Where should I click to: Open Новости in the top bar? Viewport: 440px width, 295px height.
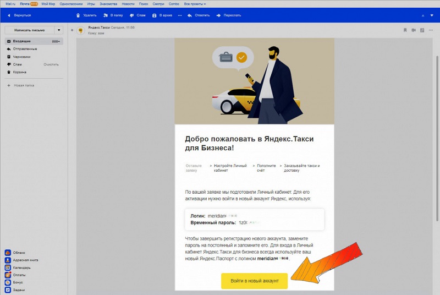point(128,4)
